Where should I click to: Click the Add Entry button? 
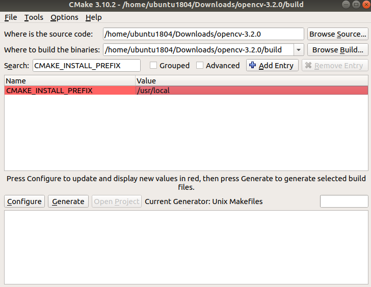272,66
